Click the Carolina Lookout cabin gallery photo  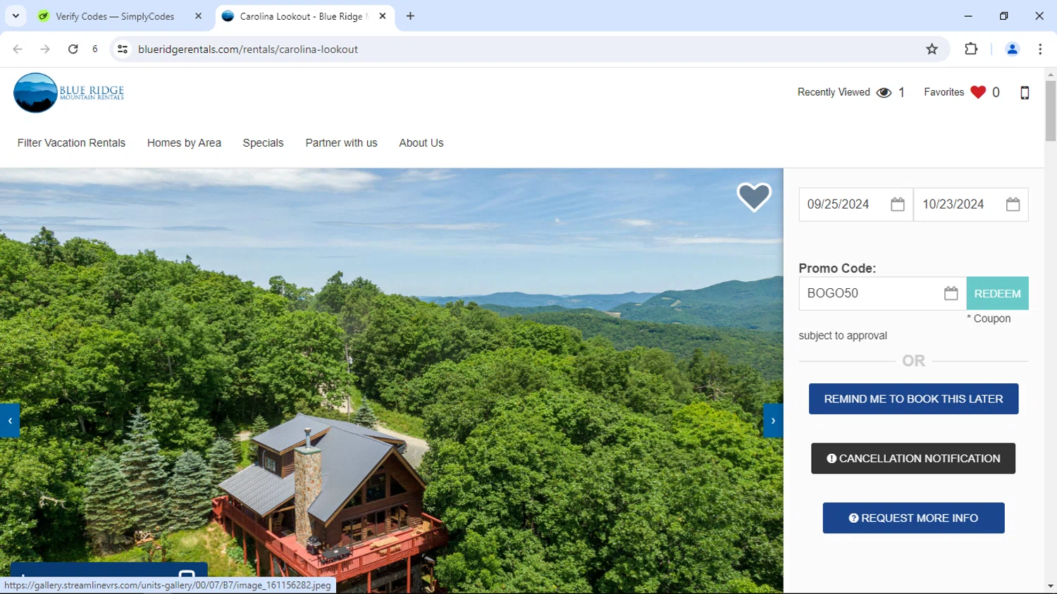pos(391,380)
